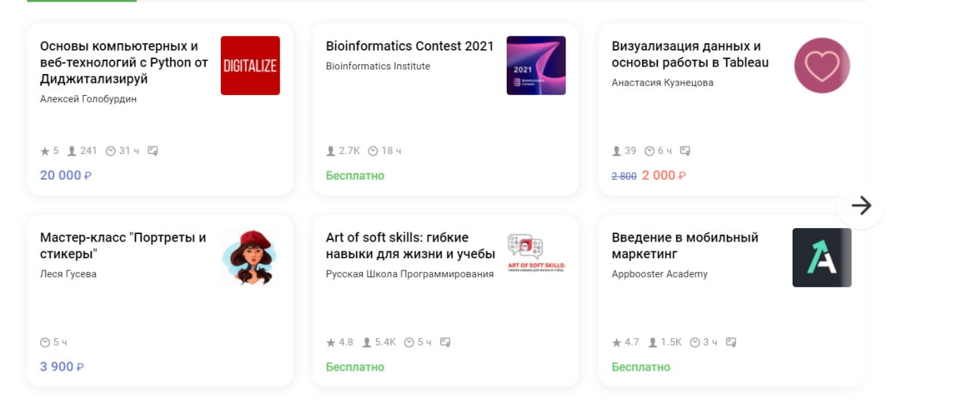Click the Bioinformatics Contest 2021 cover image
968x413 pixels.
pos(536,66)
